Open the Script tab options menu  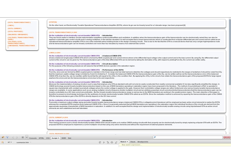point(58,138)
